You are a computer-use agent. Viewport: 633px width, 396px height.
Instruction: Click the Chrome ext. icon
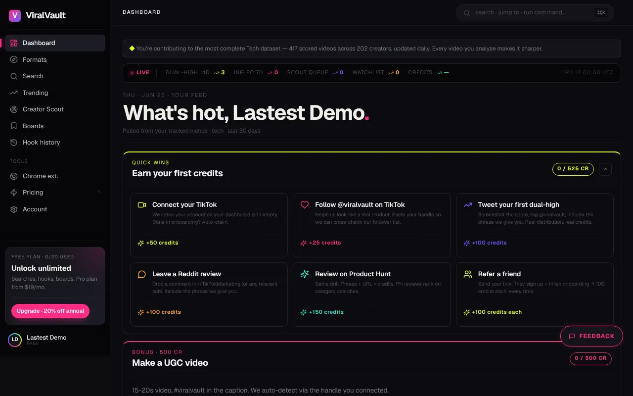point(14,176)
